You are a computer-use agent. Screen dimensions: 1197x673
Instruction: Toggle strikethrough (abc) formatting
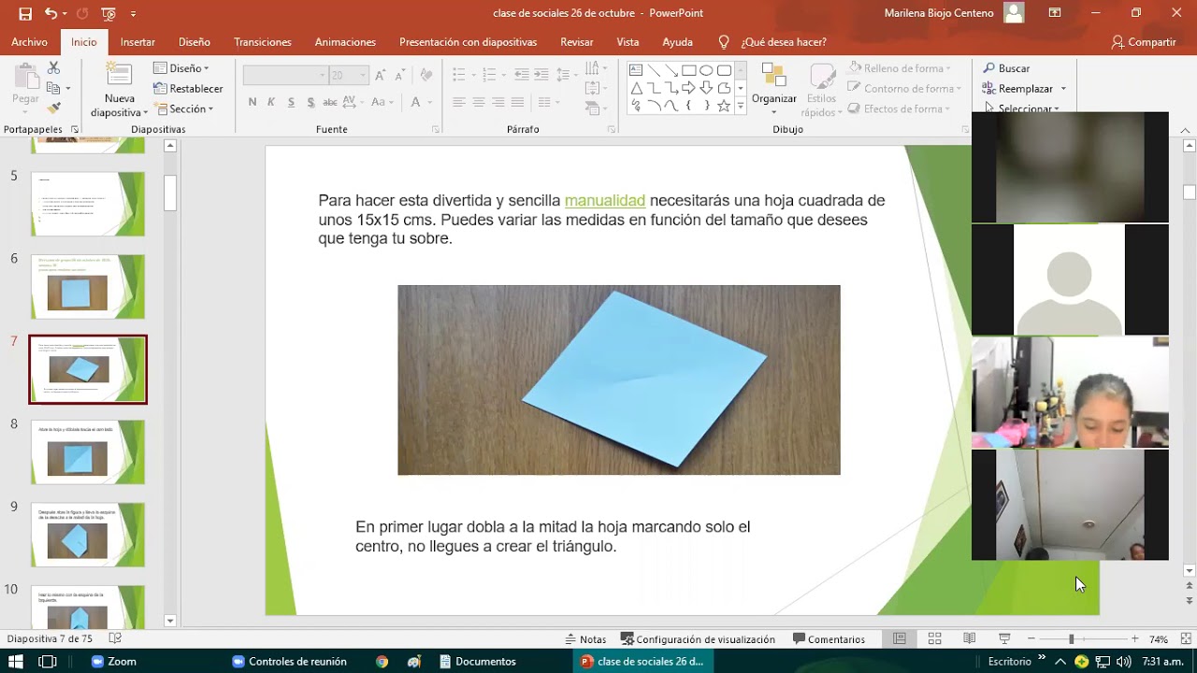(330, 102)
